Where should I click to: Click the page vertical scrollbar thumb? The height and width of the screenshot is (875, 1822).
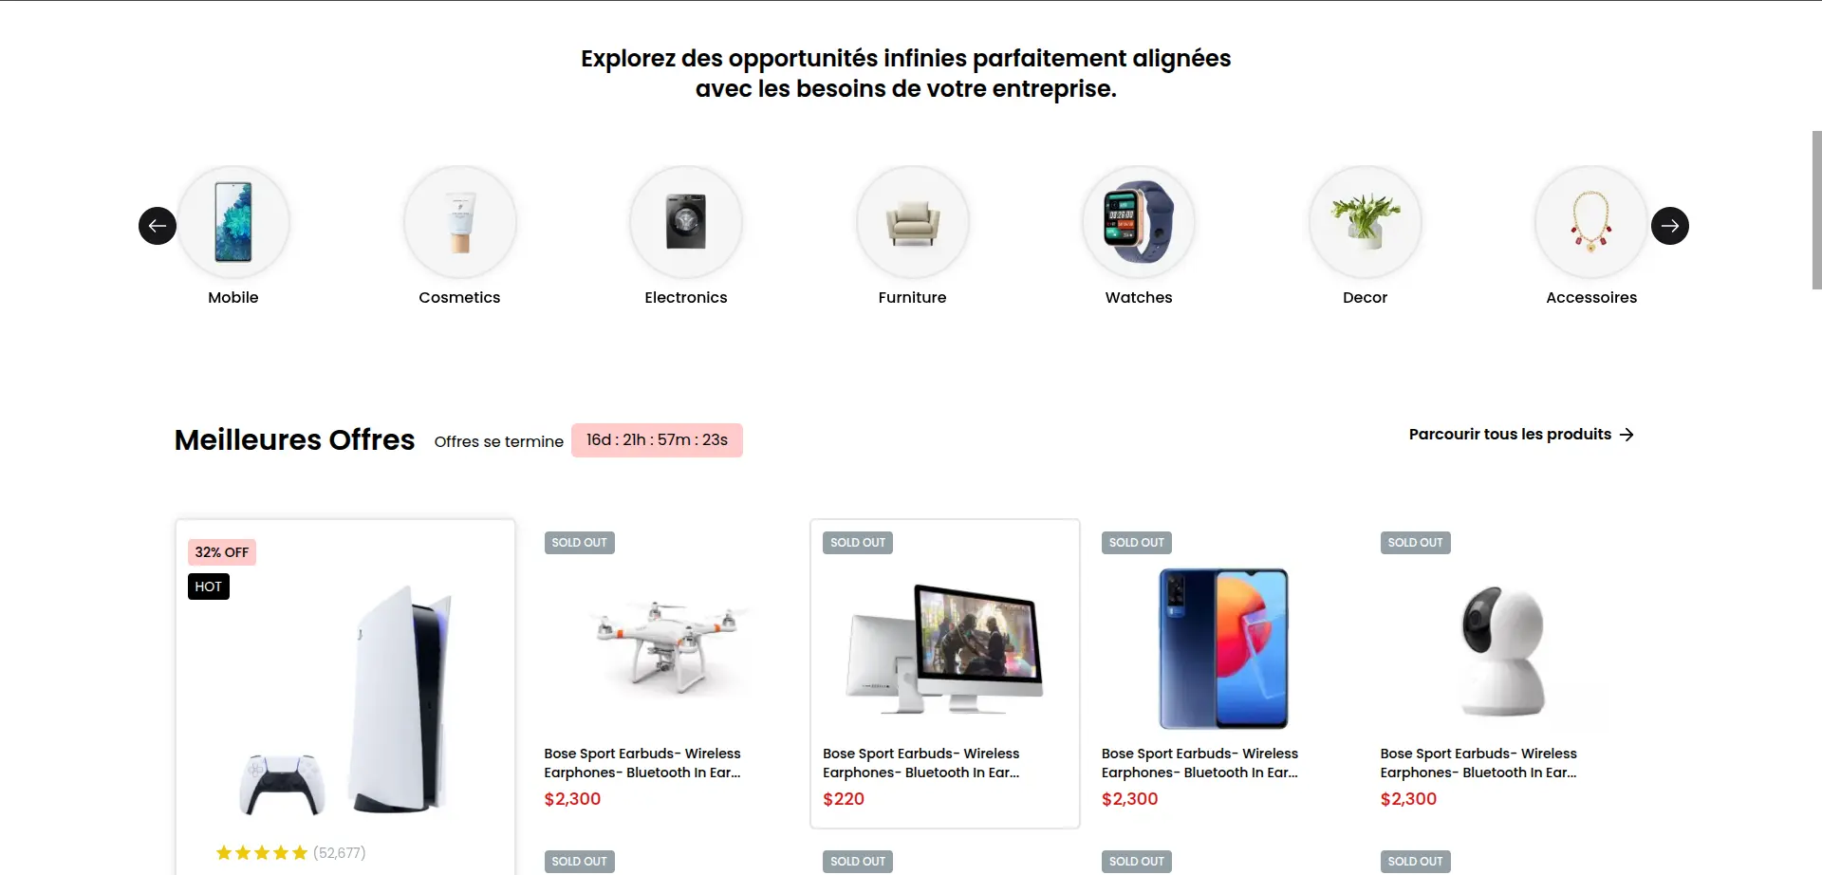pyautogui.click(x=1816, y=209)
